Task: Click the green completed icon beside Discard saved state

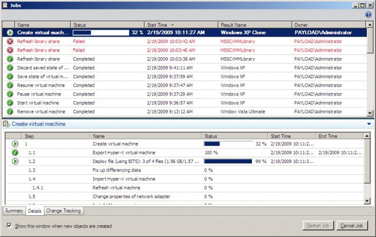Action: (x=10, y=68)
